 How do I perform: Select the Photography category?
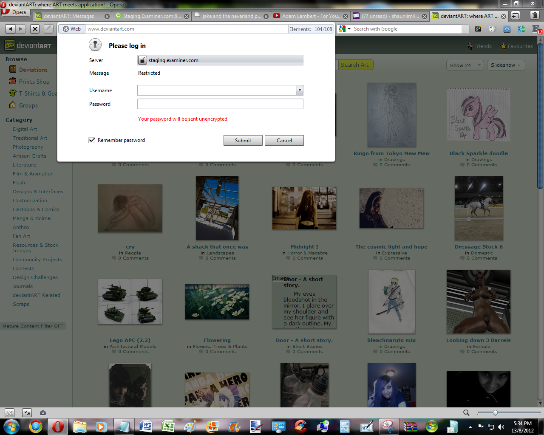point(28,147)
